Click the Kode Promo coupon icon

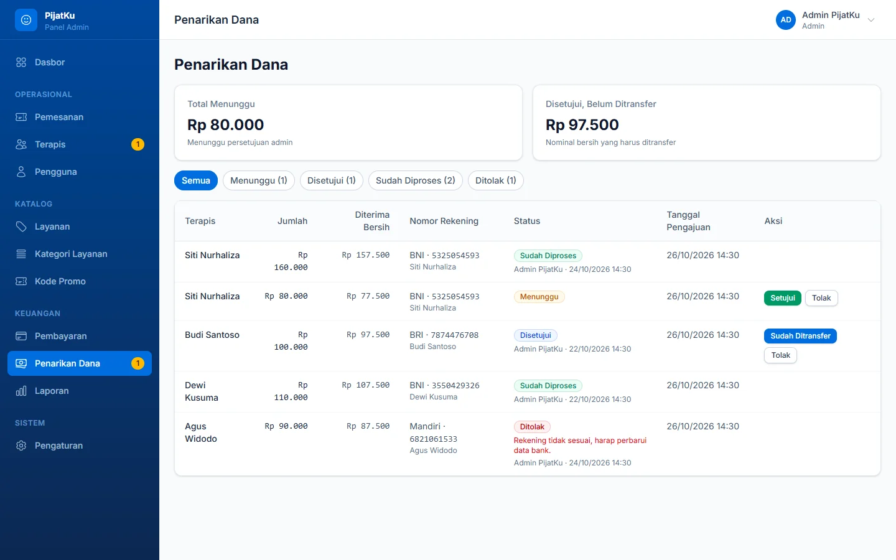click(21, 281)
